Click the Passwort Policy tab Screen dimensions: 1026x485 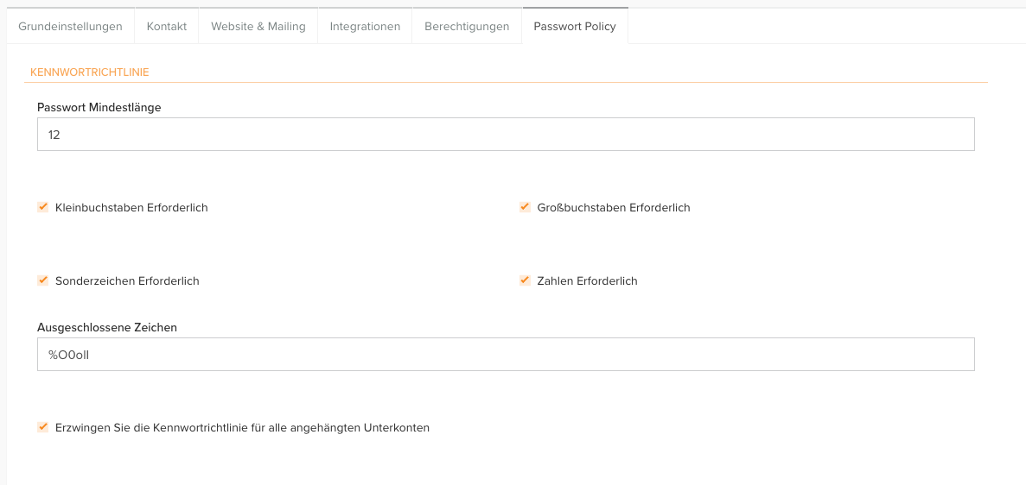pos(575,26)
